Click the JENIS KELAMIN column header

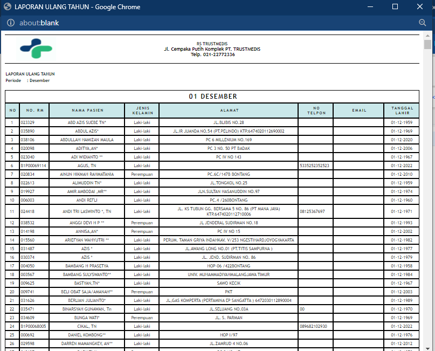[142, 111]
